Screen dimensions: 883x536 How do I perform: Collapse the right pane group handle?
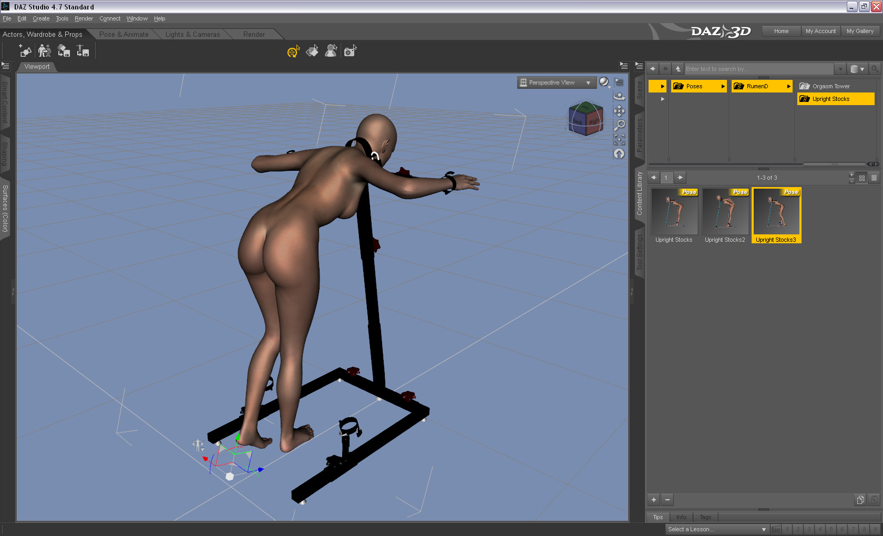[x=632, y=291]
